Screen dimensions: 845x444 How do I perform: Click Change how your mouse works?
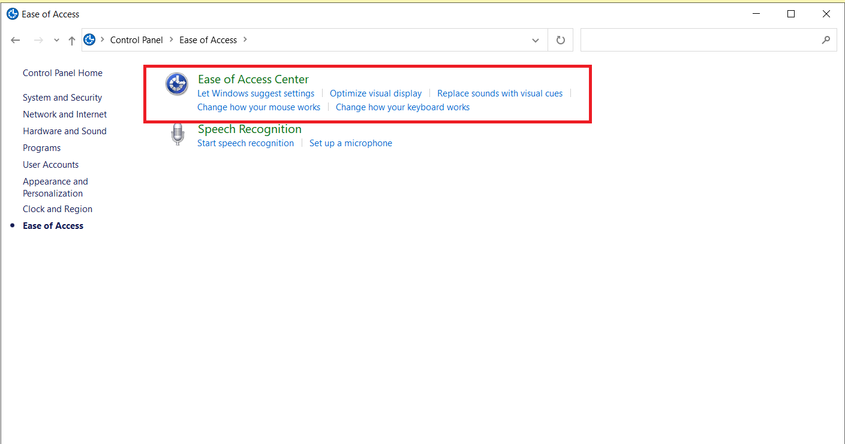tap(258, 107)
